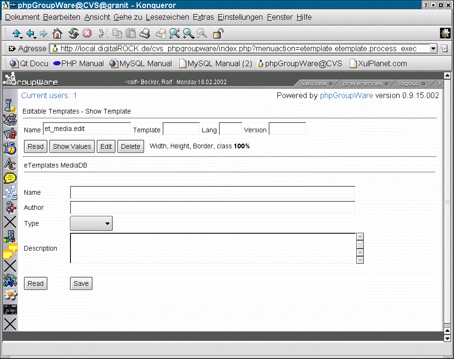Open the PHP Manual bookmark
Viewport: 454px width, 359px height.
tap(78, 64)
